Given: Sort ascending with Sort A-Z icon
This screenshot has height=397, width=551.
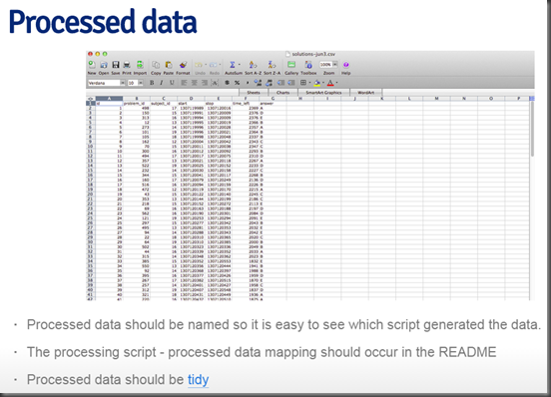Looking at the screenshot, I should pos(253,65).
